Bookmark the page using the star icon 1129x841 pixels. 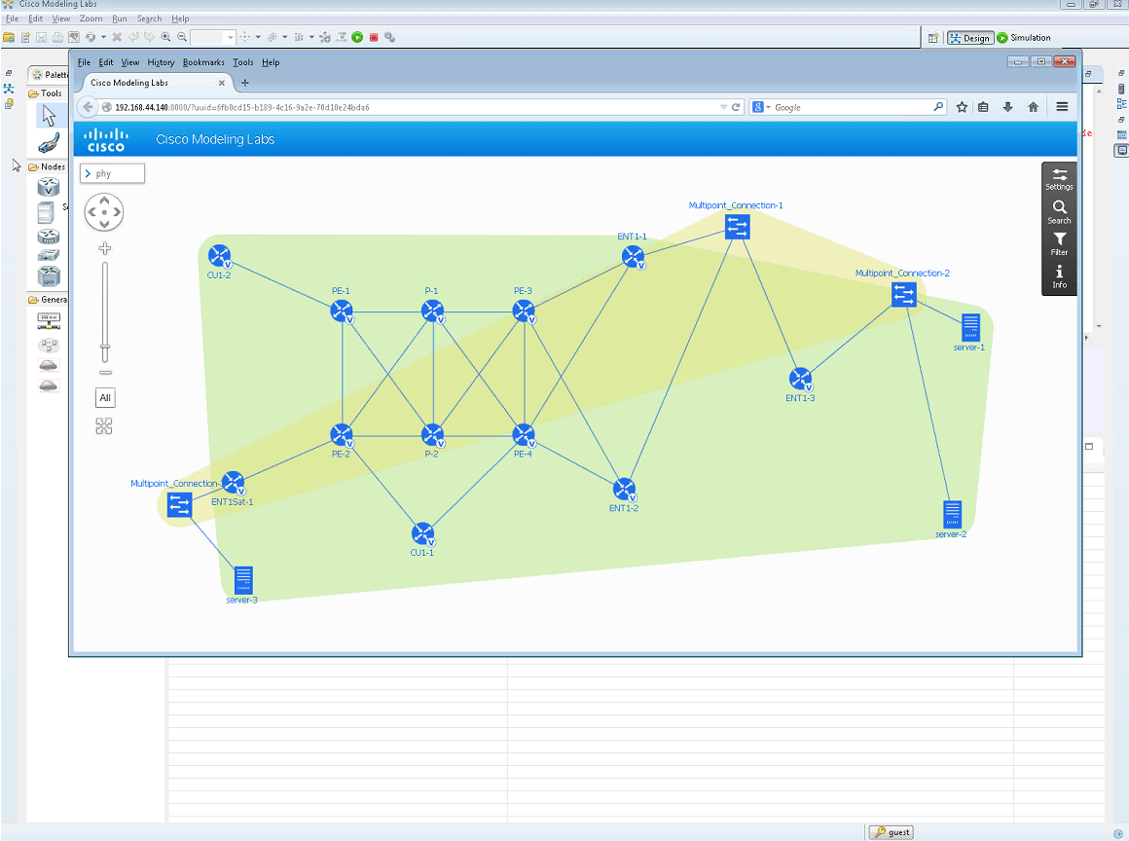(x=962, y=107)
